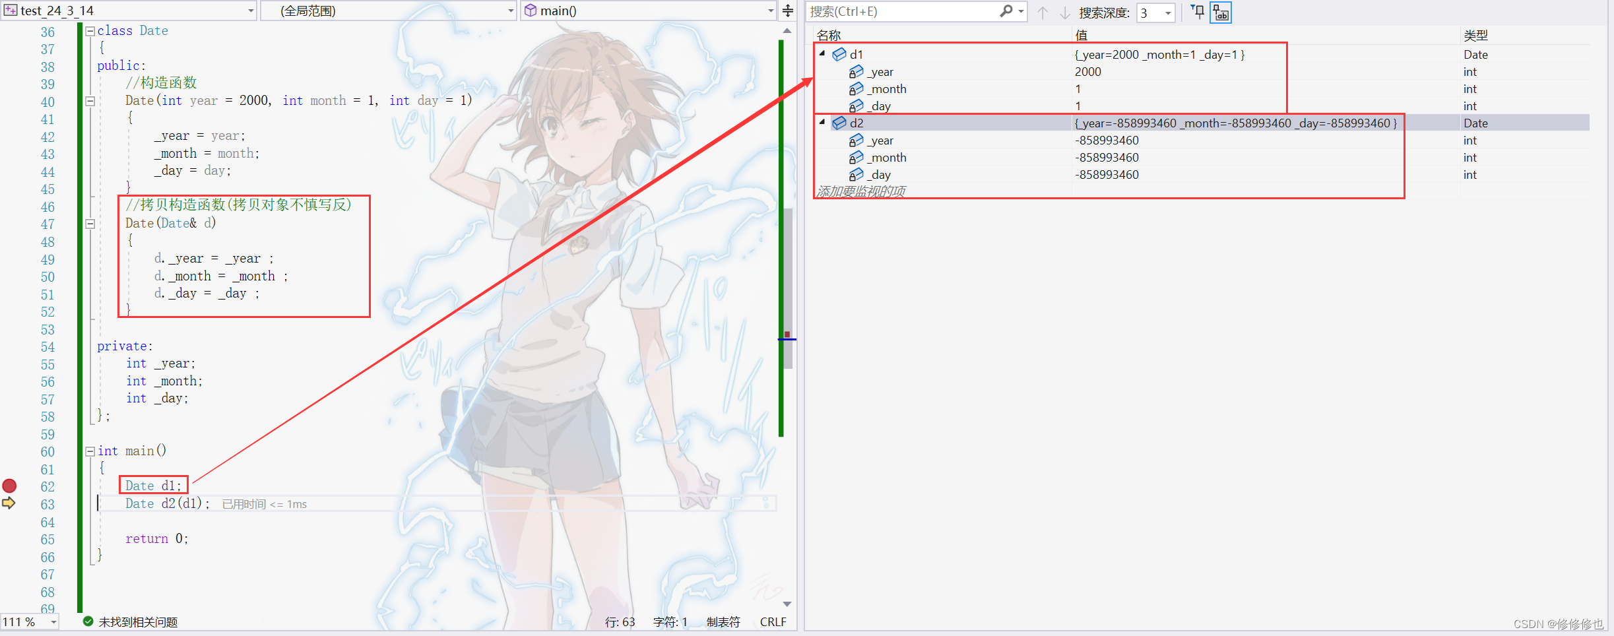1614x636 pixels.
Task: Click the comment line '//构造函数'
Action: (x=161, y=83)
